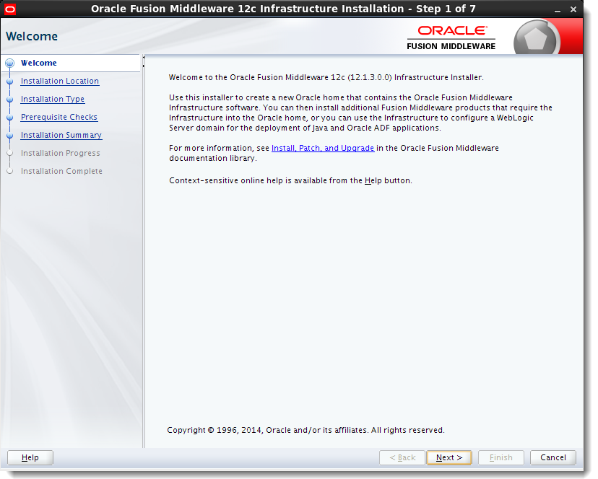This screenshot has height=479, width=598.
Task: Close the installer window
Action: pos(573,9)
